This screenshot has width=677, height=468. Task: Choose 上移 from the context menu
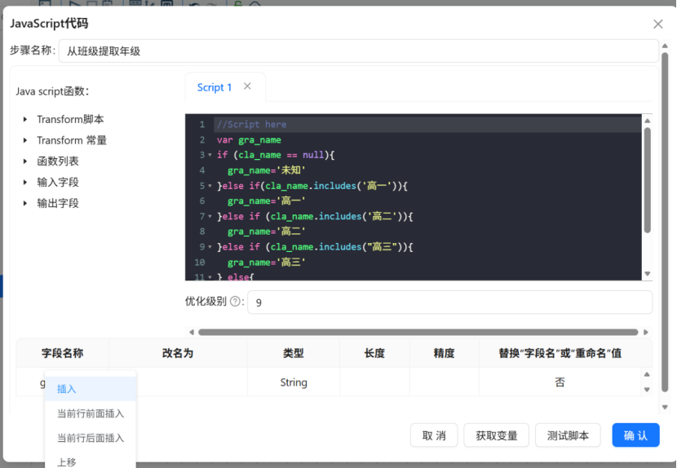(91, 461)
